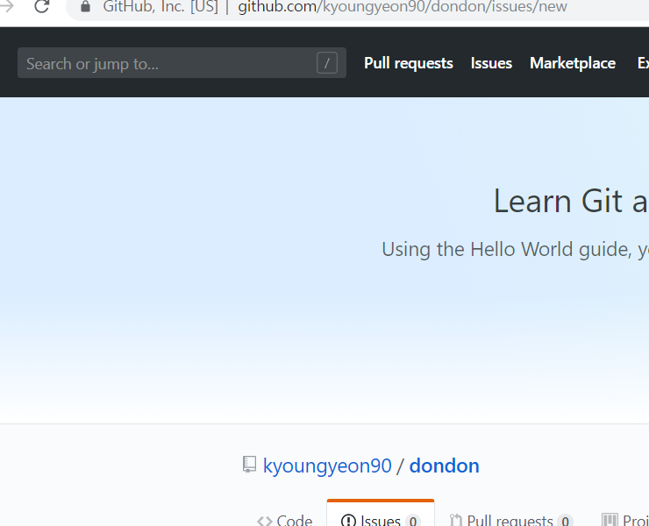
Task: Open Pull requests in the top navigation
Action: (x=408, y=63)
